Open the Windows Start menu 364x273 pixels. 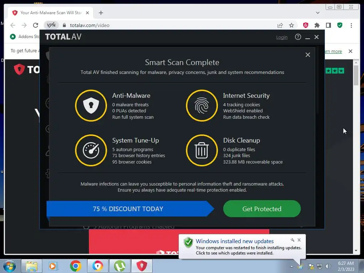tap(10, 266)
